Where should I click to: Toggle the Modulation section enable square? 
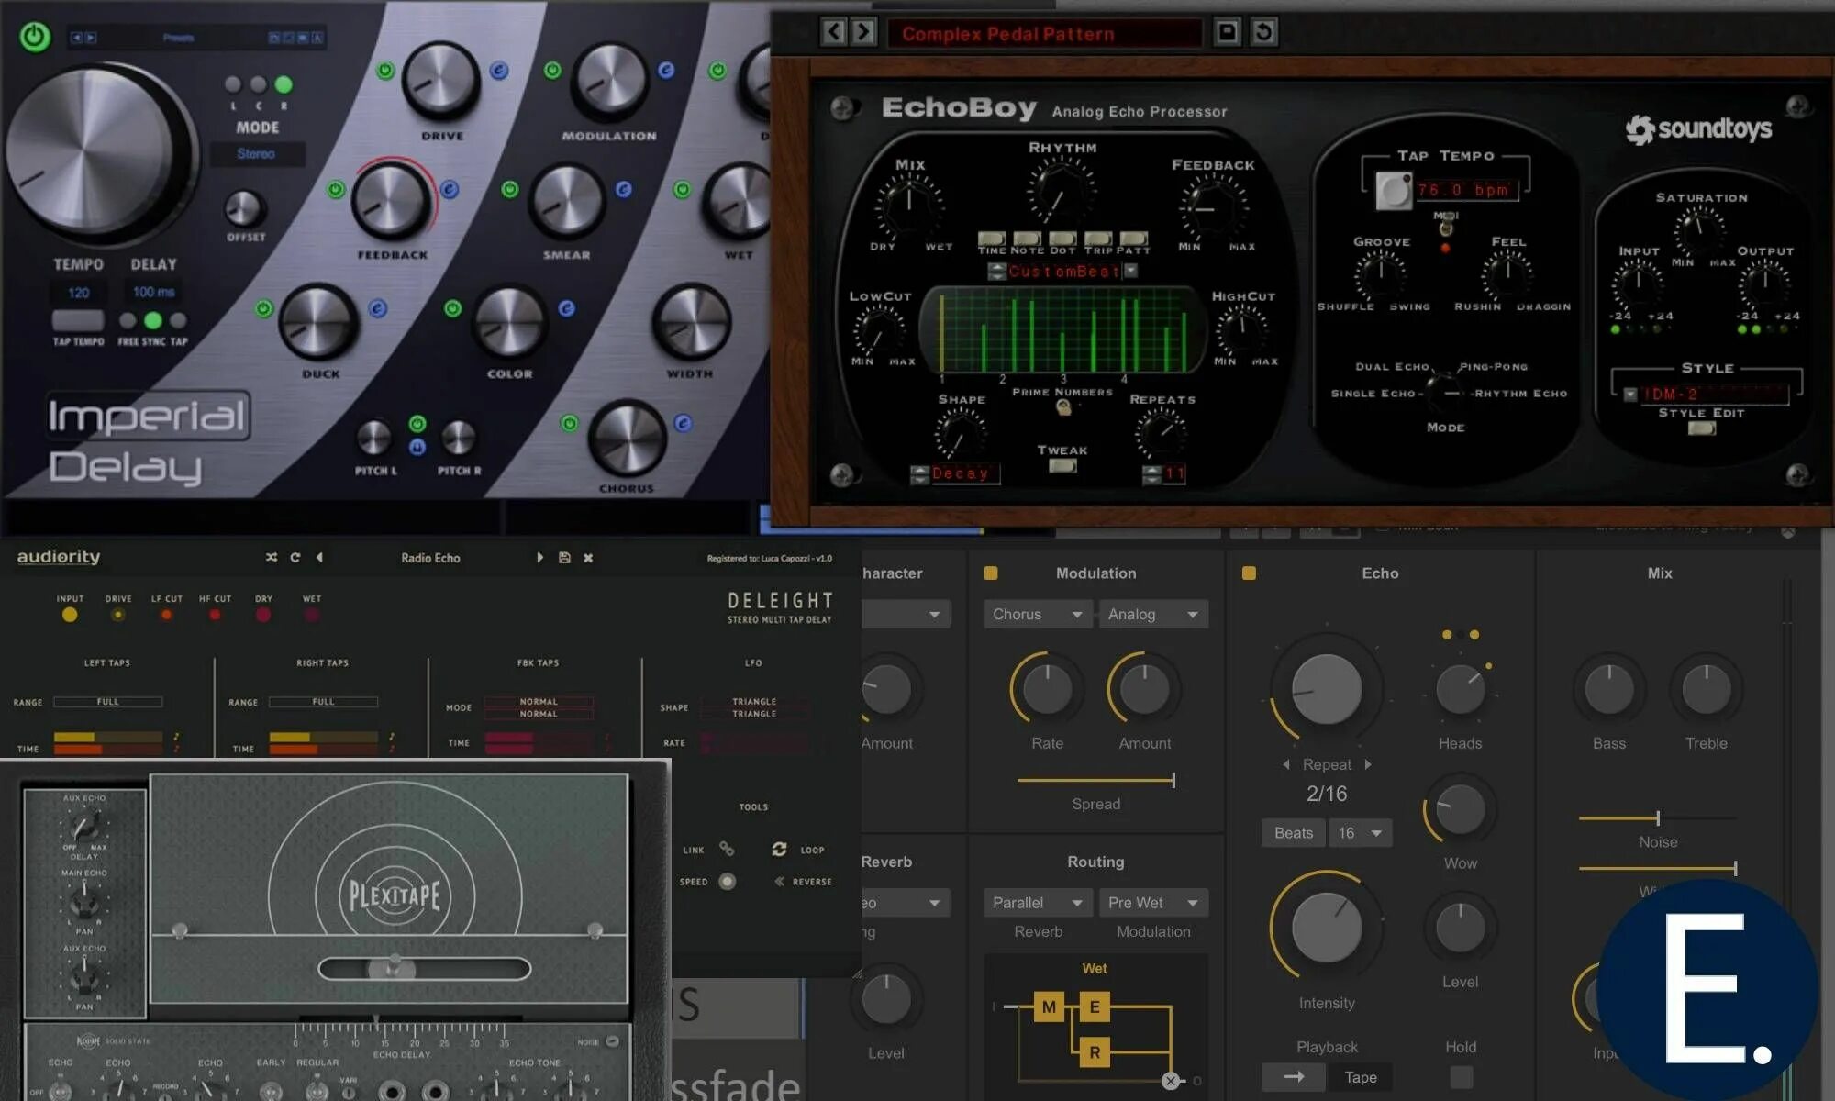991,573
